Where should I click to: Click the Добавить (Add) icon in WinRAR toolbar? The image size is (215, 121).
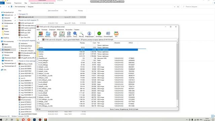(41, 34)
